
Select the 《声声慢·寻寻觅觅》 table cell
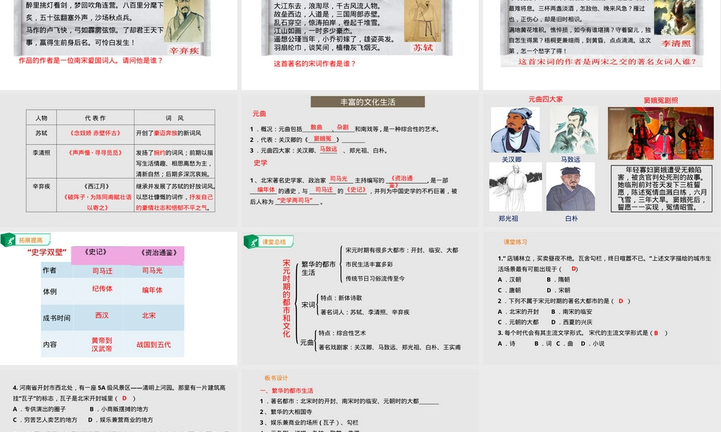(x=95, y=161)
